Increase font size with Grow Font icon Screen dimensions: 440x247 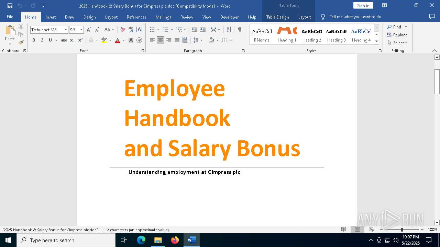coord(89,30)
